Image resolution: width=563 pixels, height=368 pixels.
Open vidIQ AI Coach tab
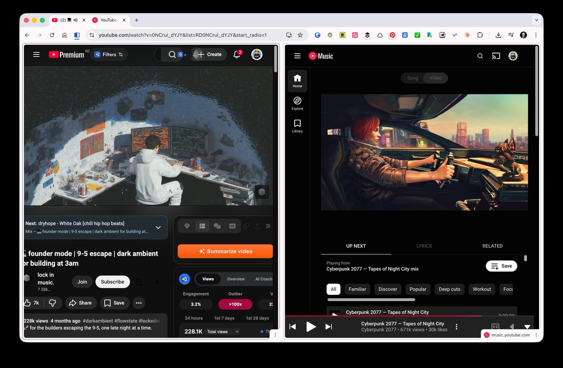click(x=263, y=279)
